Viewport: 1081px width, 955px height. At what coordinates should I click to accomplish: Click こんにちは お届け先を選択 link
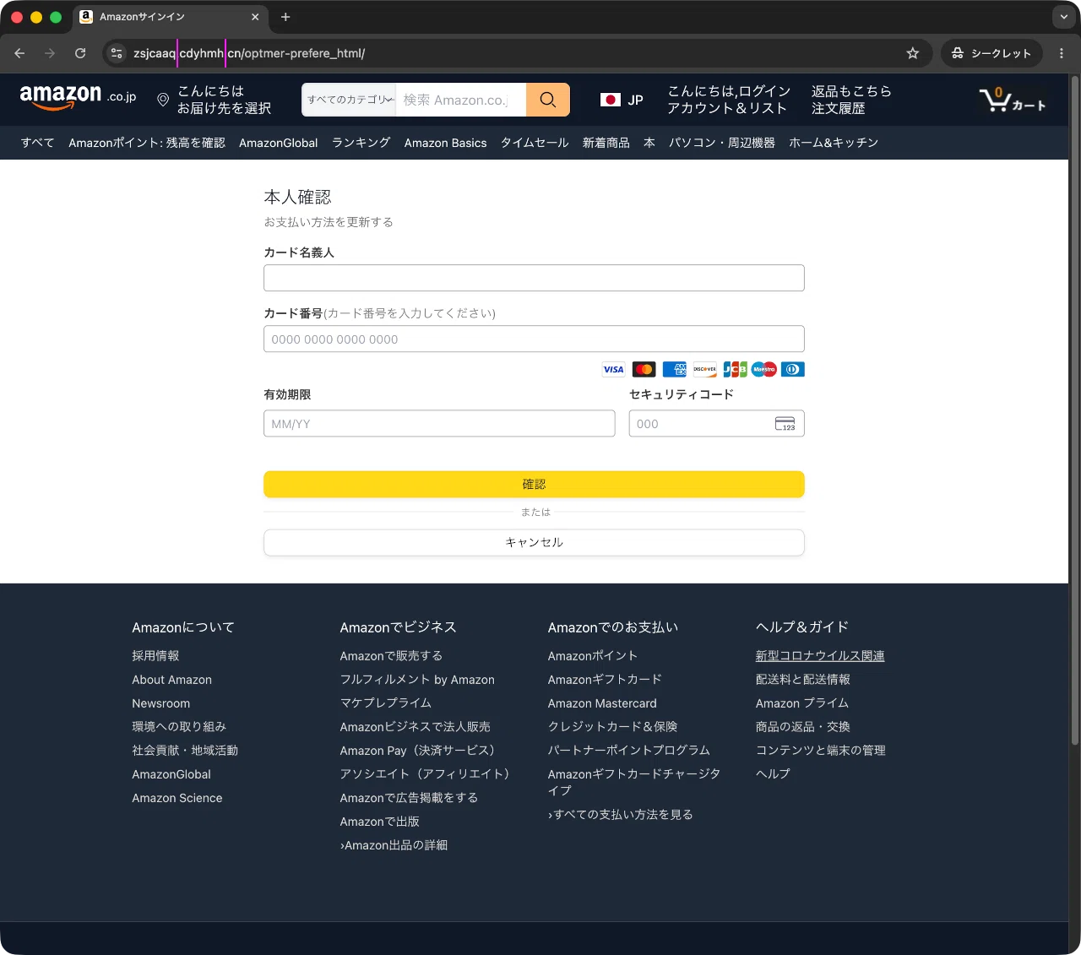point(224,100)
